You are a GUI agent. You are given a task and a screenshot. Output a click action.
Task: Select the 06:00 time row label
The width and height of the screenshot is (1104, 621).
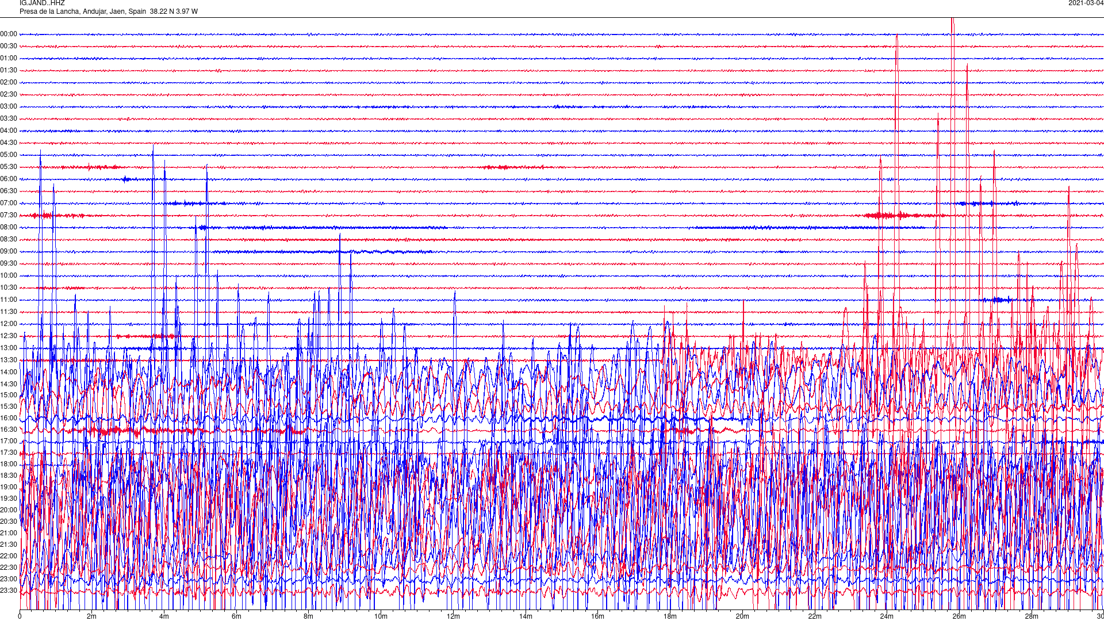pos(9,179)
